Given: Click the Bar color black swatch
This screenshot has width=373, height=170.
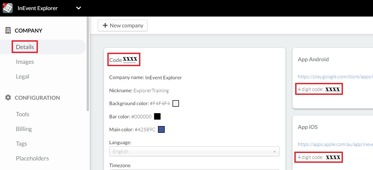Looking at the screenshot, I should pyautogui.click(x=157, y=117).
